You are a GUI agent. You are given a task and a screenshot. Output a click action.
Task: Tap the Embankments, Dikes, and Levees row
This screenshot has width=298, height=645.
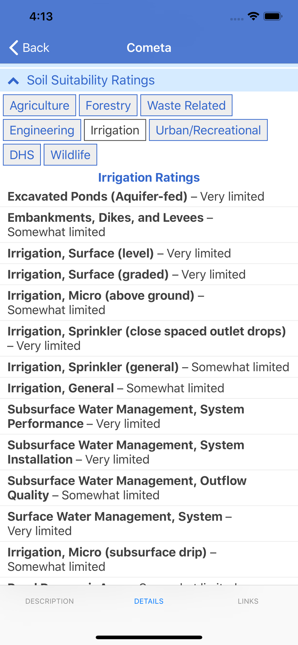click(149, 225)
